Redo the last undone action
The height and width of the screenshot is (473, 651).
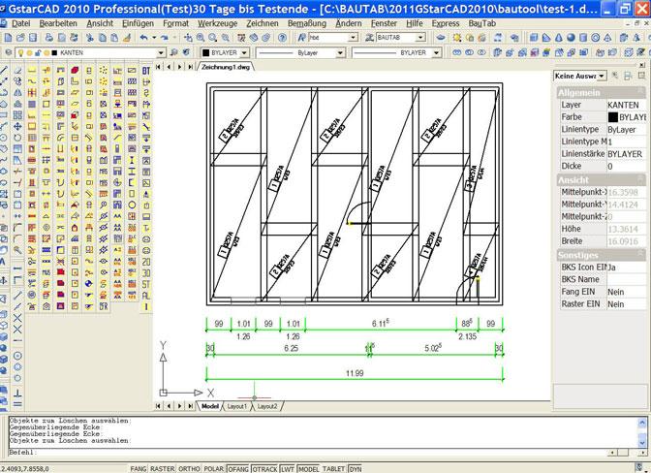pos(165,38)
